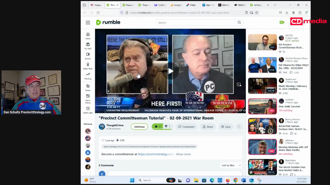
Task: Go to Rumble Home in sidebar
Action: [x=88, y=36]
